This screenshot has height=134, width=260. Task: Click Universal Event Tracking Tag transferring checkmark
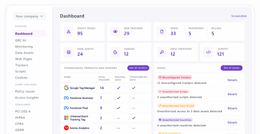[x=134, y=118]
